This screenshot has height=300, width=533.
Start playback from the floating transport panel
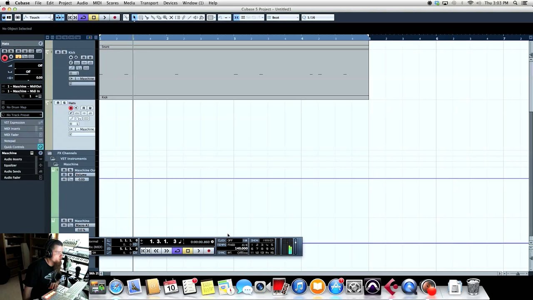(x=199, y=251)
